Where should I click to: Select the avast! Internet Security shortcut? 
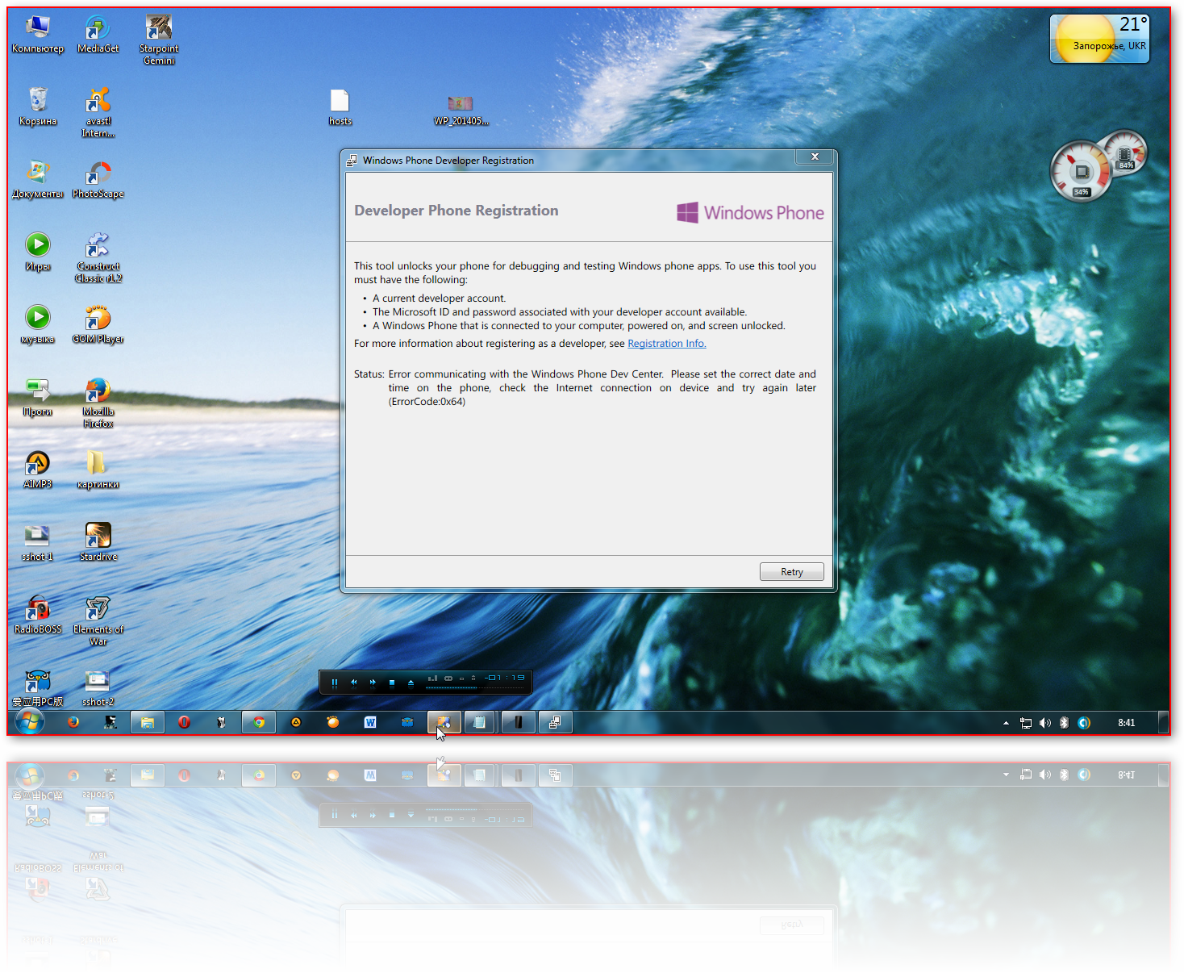pyautogui.click(x=98, y=113)
